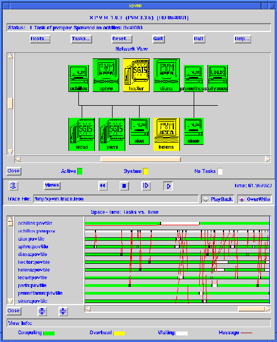Select the diana:povtile task label

[33, 254]
